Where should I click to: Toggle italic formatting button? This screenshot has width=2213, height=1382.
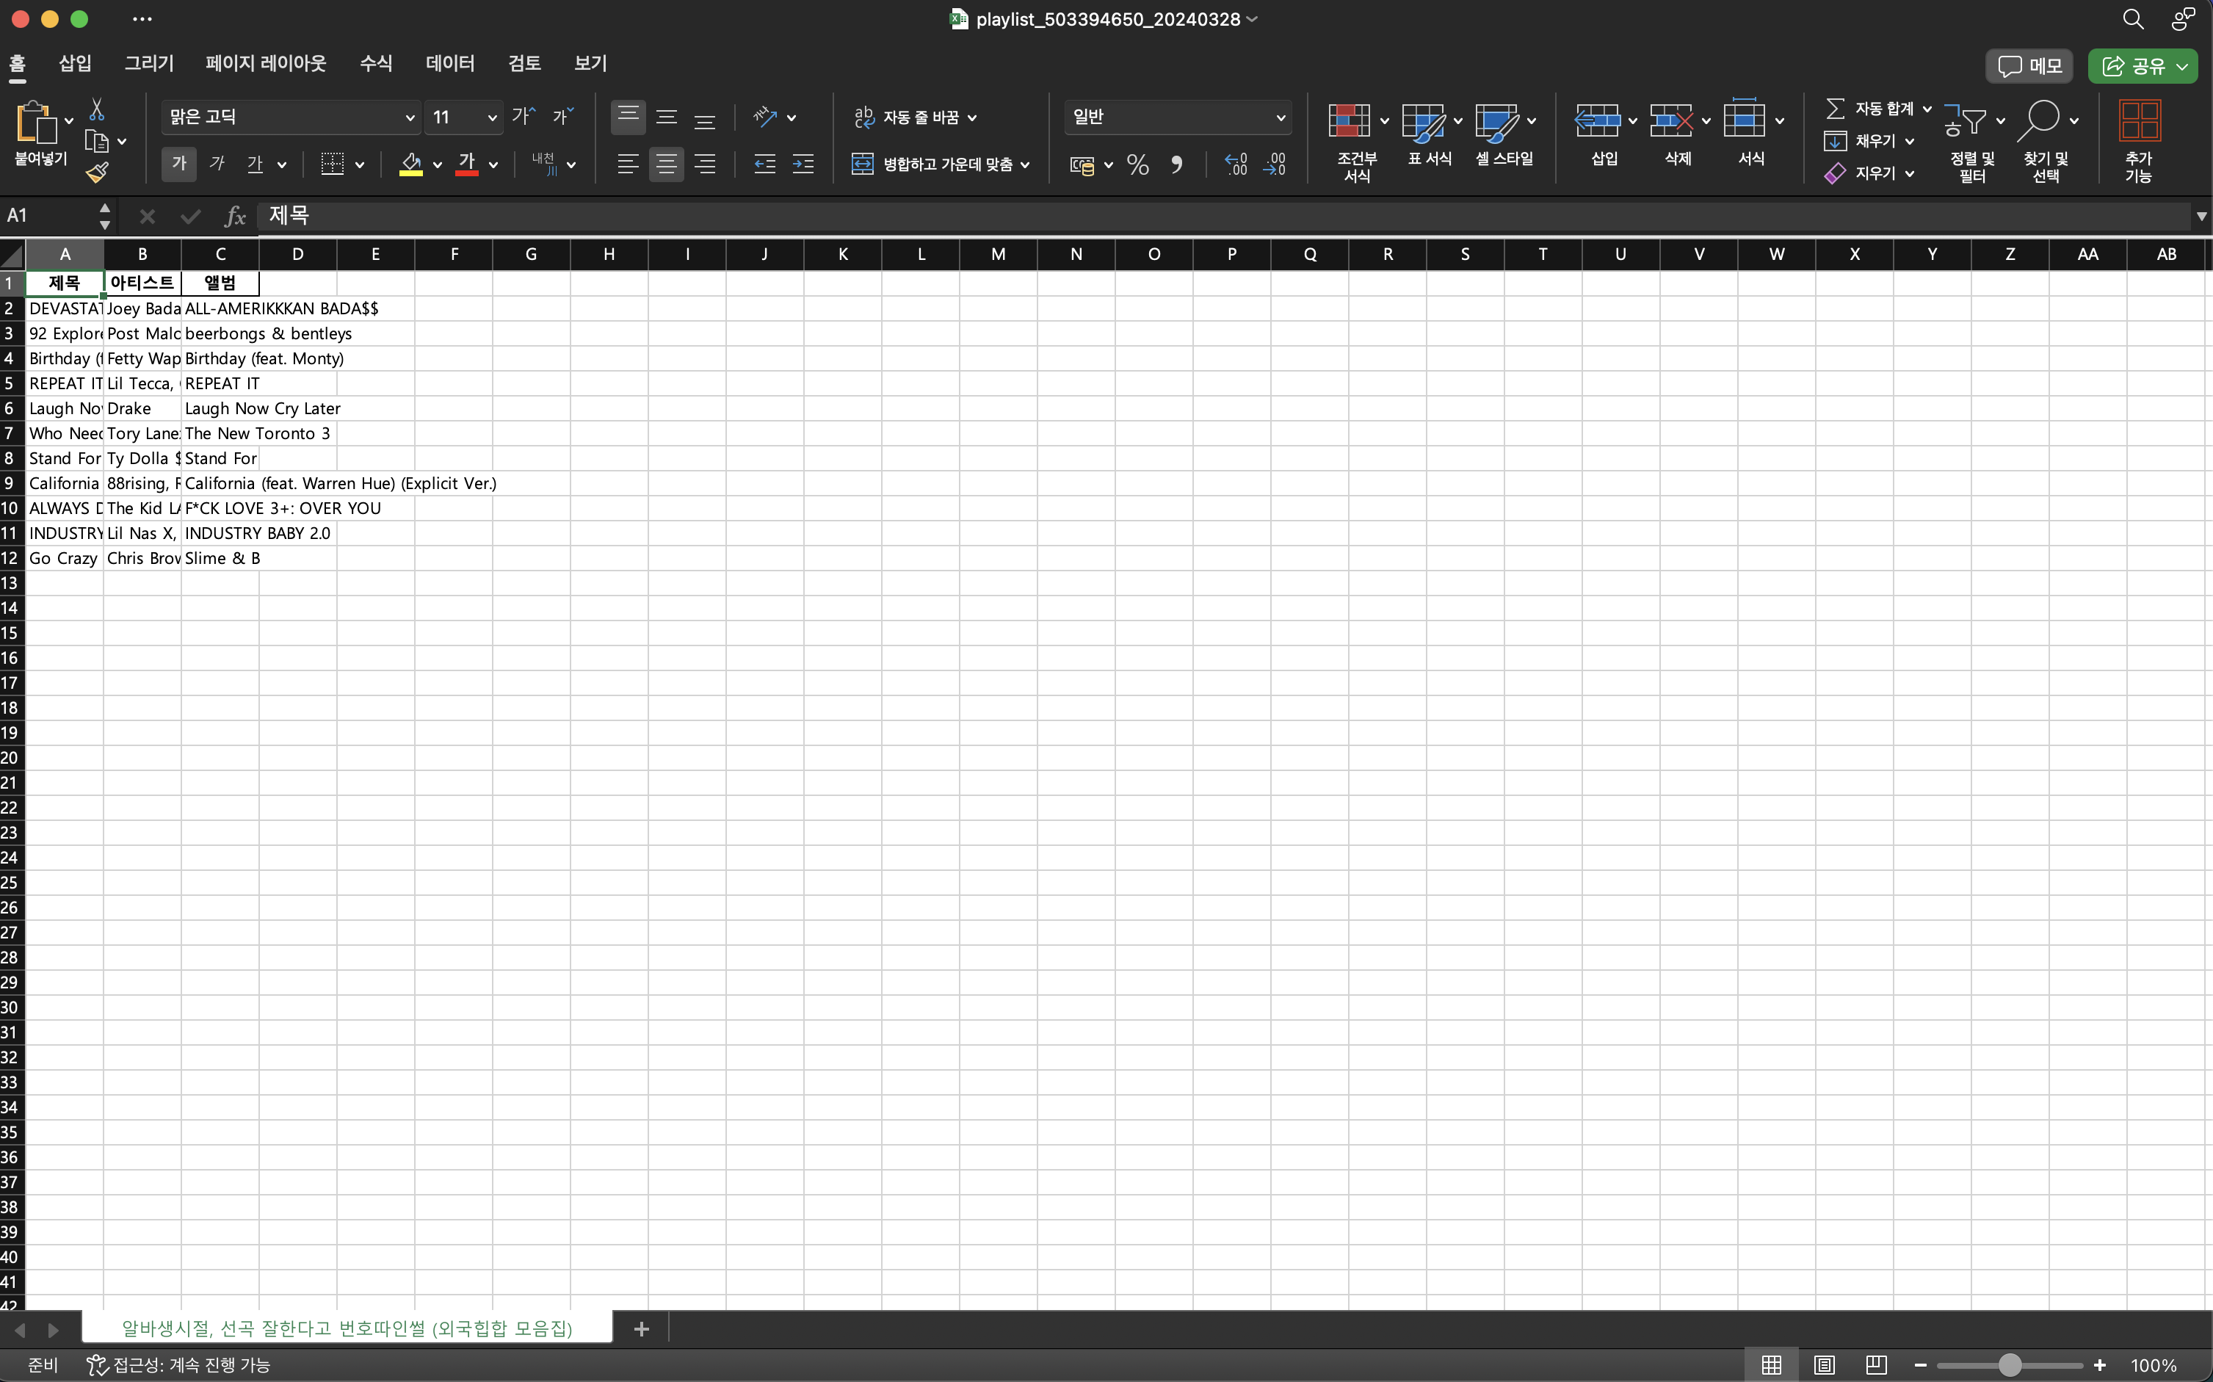(217, 164)
